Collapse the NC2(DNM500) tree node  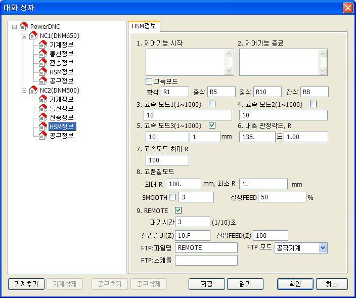tap(24, 91)
